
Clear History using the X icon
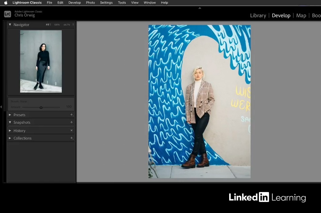(x=71, y=131)
